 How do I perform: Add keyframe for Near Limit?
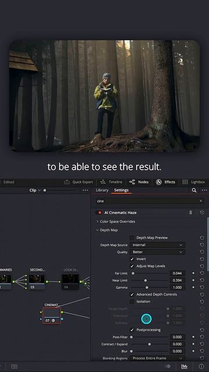click(193, 280)
